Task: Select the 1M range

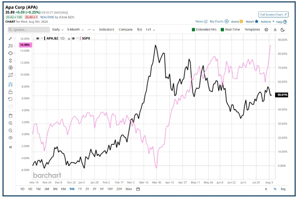Action: tap(38, 189)
